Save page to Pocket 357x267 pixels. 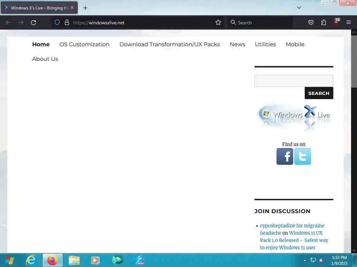311,22
